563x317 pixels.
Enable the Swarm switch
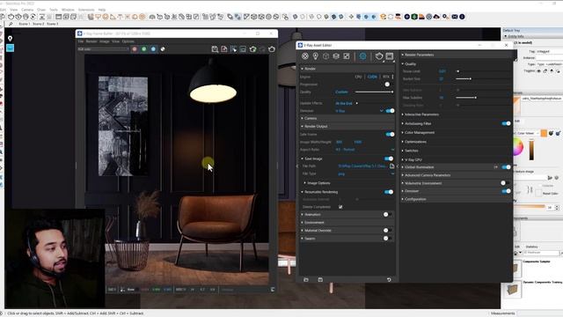point(387,239)
